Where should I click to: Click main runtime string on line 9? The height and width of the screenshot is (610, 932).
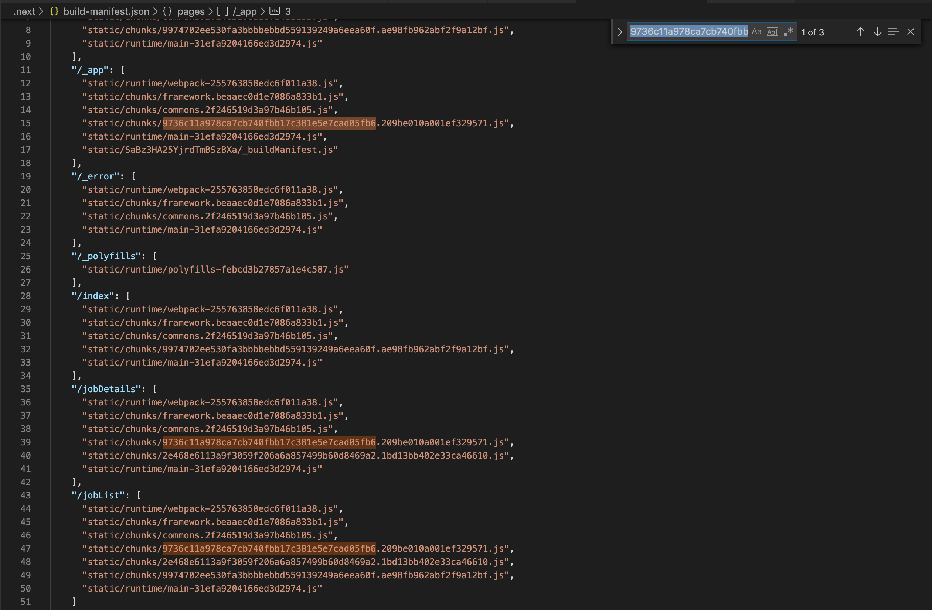202,44
